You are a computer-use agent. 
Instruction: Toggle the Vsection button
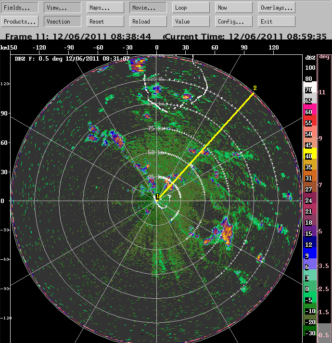[63, 22]
